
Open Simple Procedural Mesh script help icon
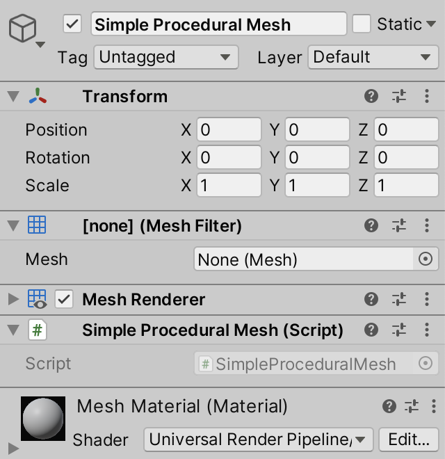click(371, 330)
